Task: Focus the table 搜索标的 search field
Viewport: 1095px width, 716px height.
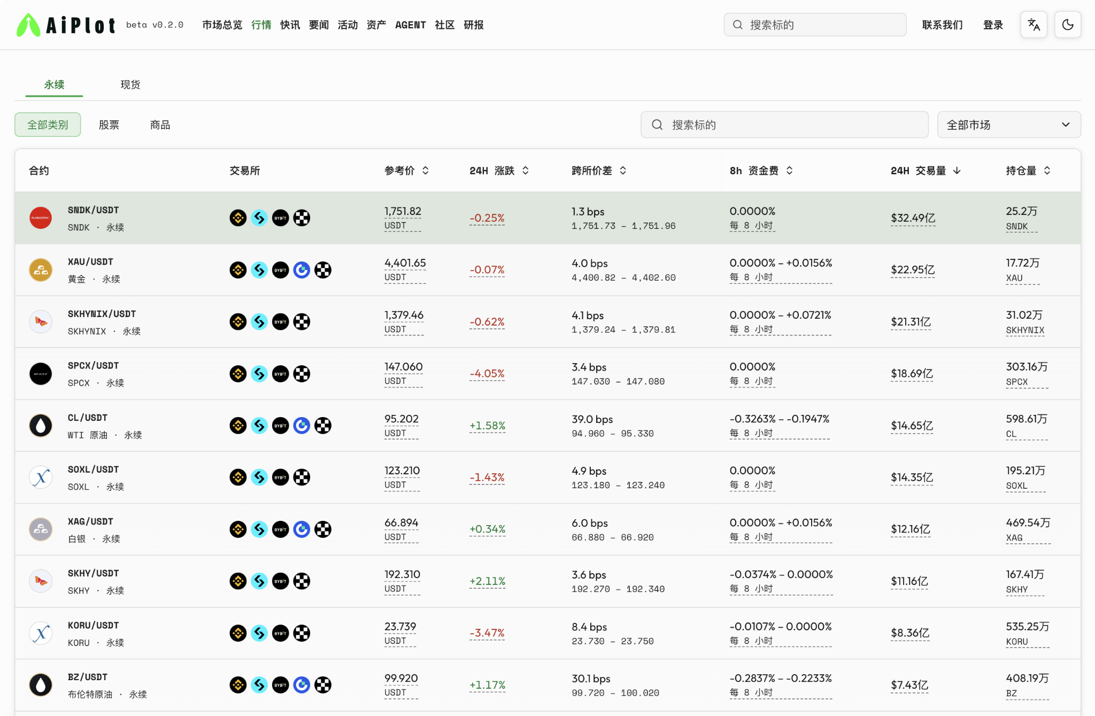Action: tap(784, 125)
